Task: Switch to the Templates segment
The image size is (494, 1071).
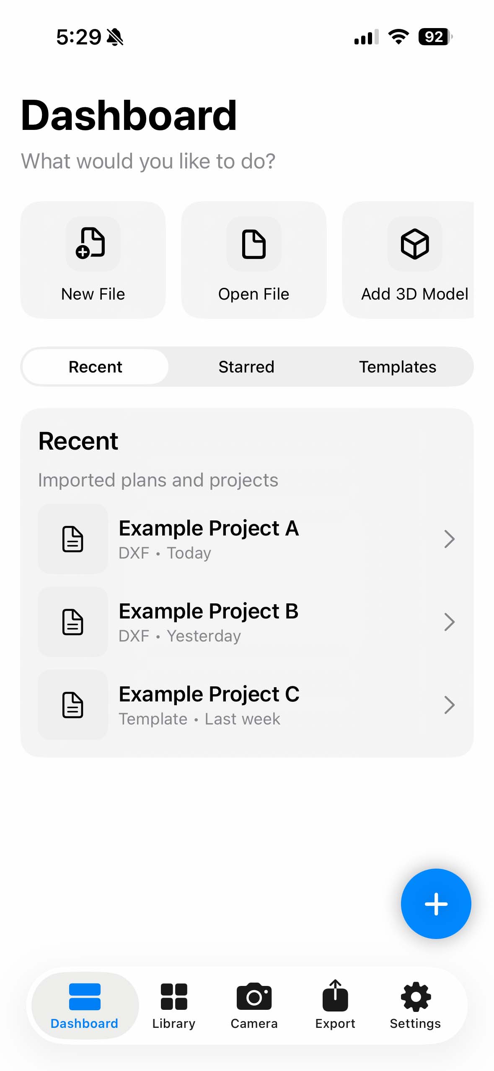Action: tap(397, 367)
